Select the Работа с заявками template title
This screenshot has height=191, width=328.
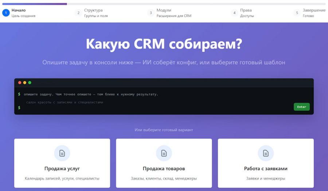point(266,169)
